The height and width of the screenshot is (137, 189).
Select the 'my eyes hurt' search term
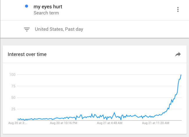[x=48, y=7]
